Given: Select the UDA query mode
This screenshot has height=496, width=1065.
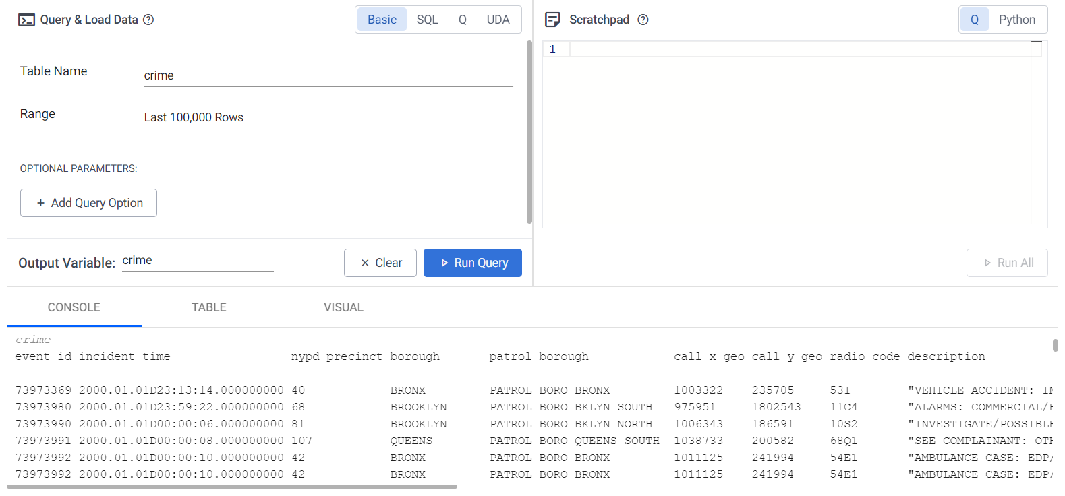Looking at the screenshot, I should [498, 20].
